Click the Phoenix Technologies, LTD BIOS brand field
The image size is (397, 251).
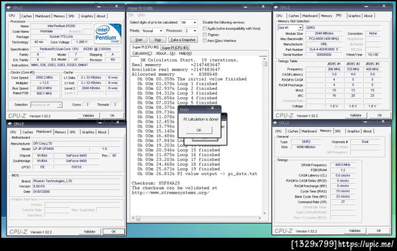coord(76,181)
